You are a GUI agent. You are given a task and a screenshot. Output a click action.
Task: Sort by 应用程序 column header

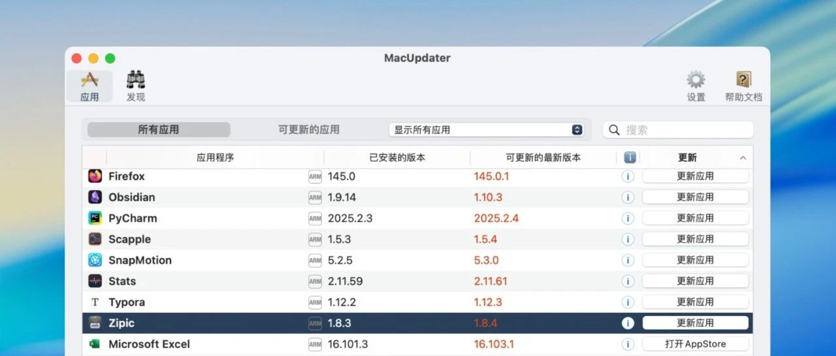click(x=215, y=157)
